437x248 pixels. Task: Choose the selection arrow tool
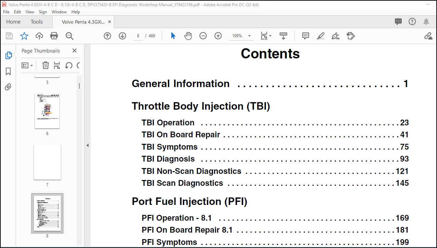coord(173,36)
